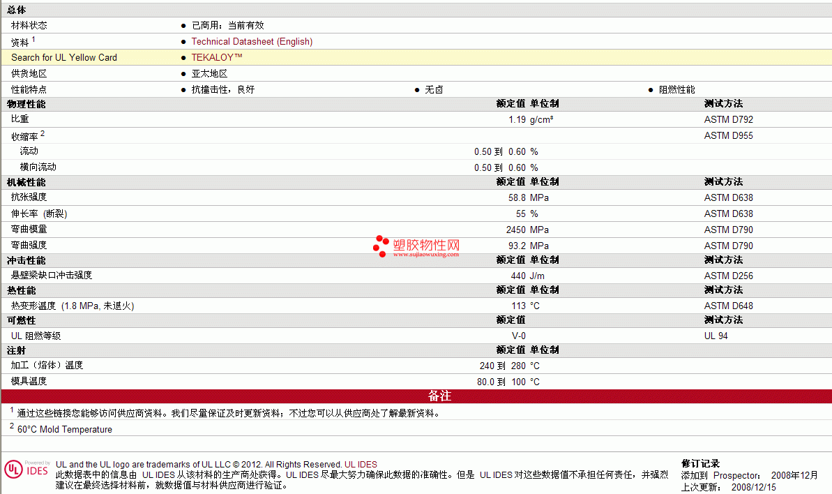The width and height of the screenshot is (832, 494).
Task: Select the 注射 section header
Action: click(x=17, y=351)
